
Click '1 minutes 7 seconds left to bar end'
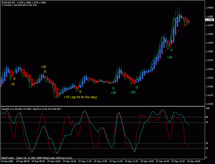(19, 5)
